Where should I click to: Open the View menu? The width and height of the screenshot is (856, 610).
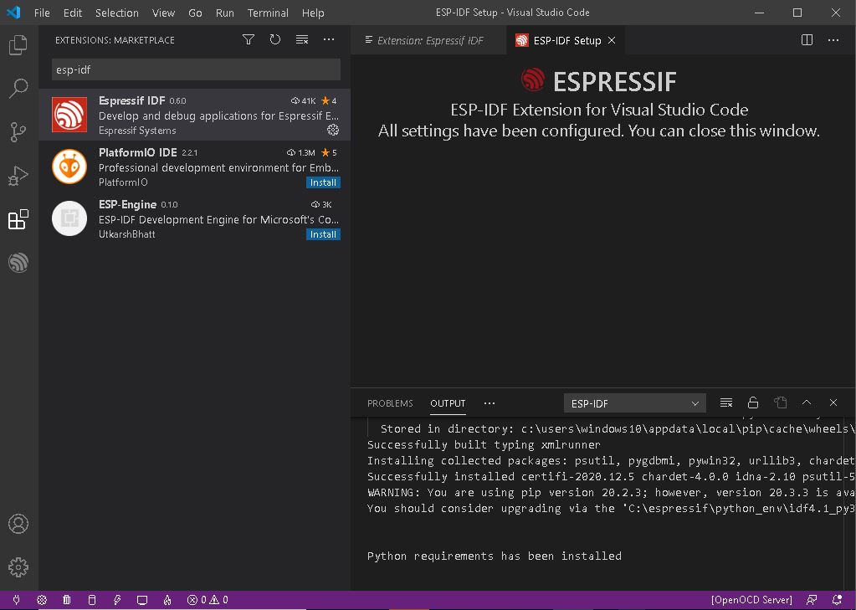point(163,13)
